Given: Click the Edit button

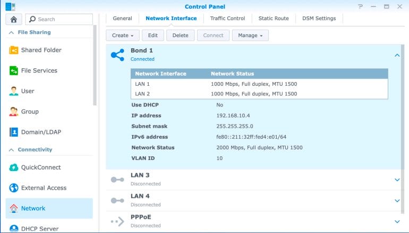Looking at the screenshot, I should point(153,35).
